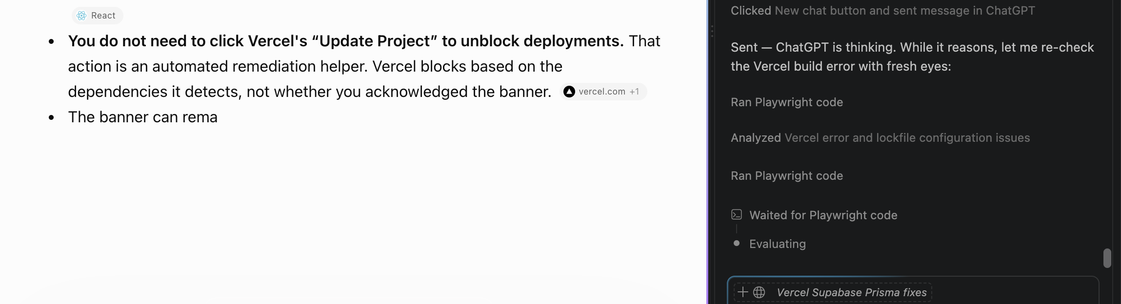Expand the first Ran Playwright code step

click(786, 102)
